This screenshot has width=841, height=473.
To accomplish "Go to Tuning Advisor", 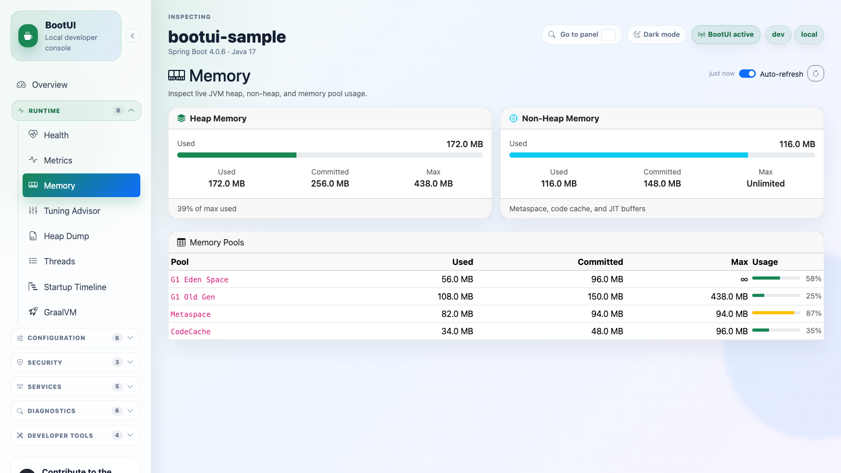I will 81,211.
